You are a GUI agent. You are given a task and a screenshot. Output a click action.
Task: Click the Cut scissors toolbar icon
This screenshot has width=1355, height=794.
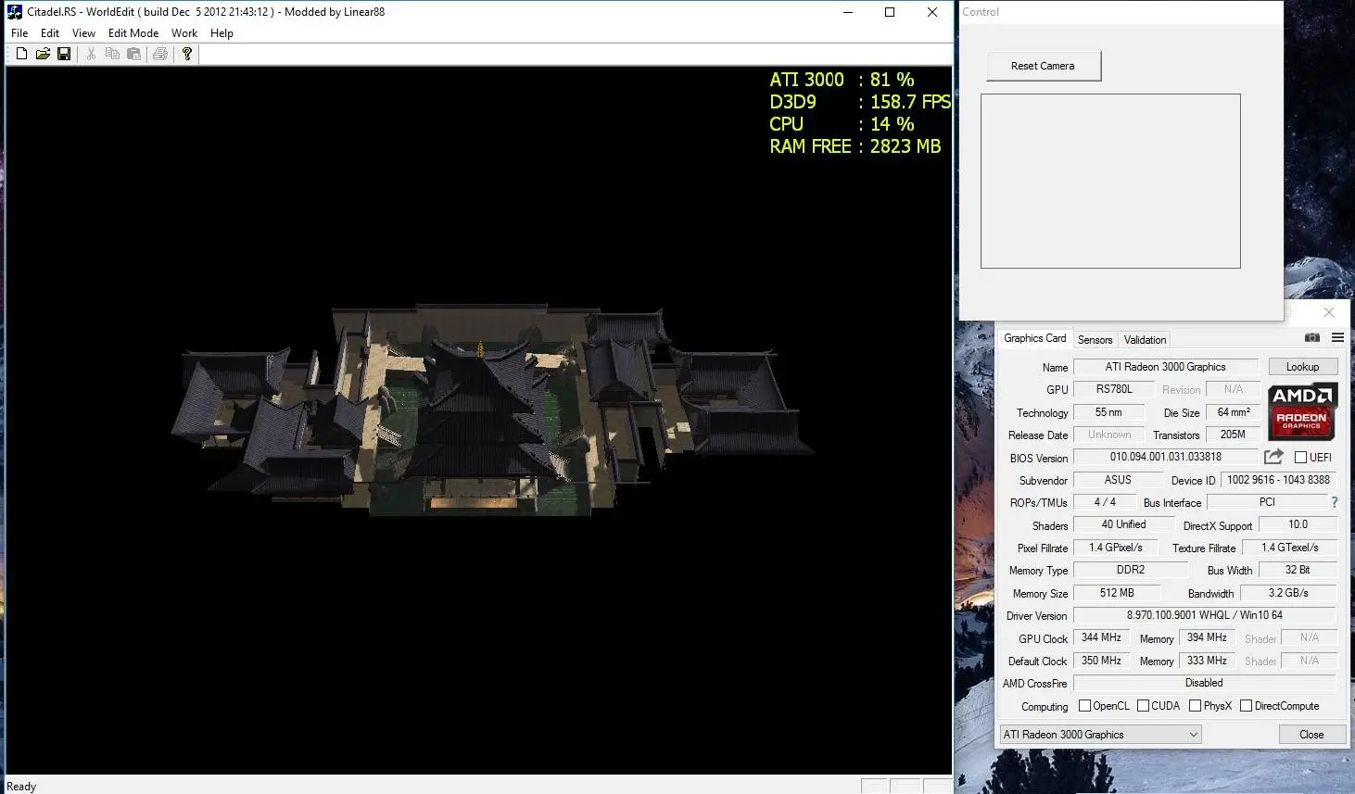coord(91,54)
